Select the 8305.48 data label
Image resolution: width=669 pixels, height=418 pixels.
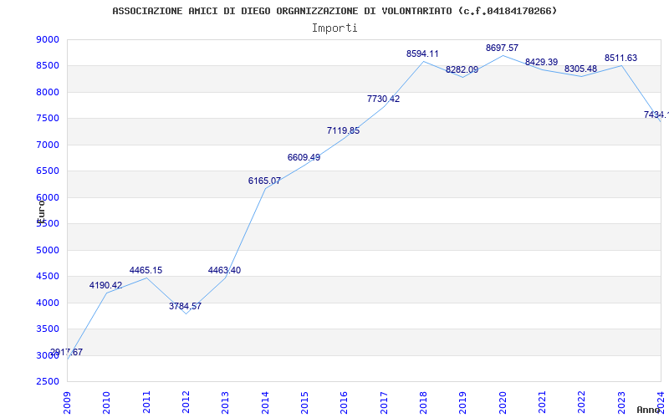[580, 69]
